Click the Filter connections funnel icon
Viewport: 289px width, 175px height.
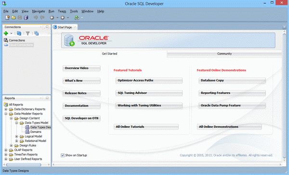[x=27, y=33]
